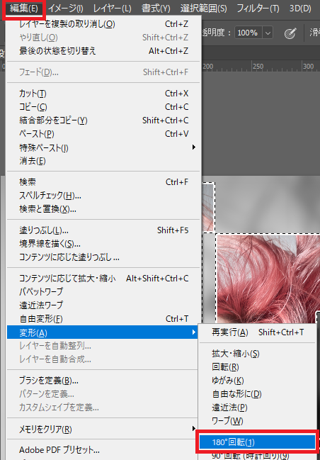The width and height of the screenshot is (320, 460).
Task: Click the opacity 100% input field
Action: (x=248, y=33)
